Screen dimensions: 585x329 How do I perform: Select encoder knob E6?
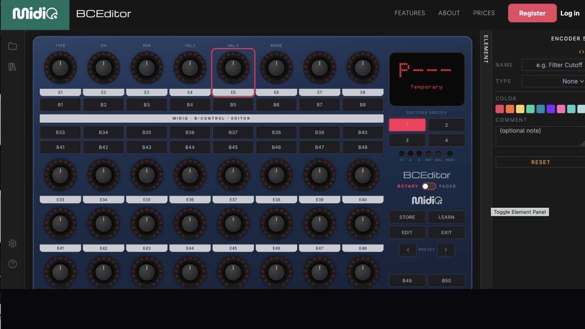(x=277, y=68)
